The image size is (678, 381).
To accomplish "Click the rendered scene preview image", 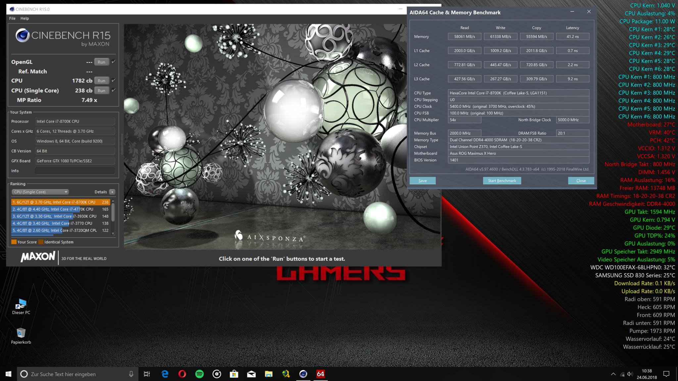I will [x=282, y=137].
